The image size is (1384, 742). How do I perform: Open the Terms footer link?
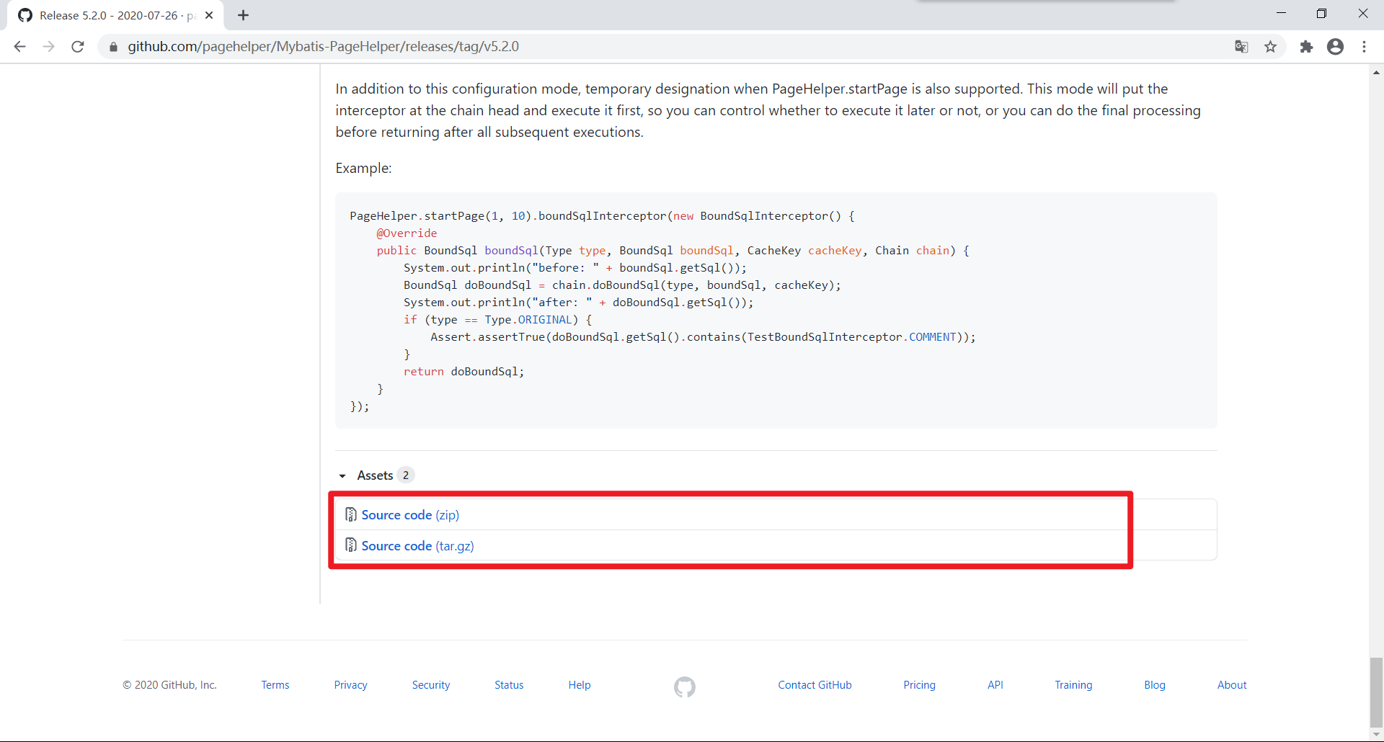tap(275, 685)
